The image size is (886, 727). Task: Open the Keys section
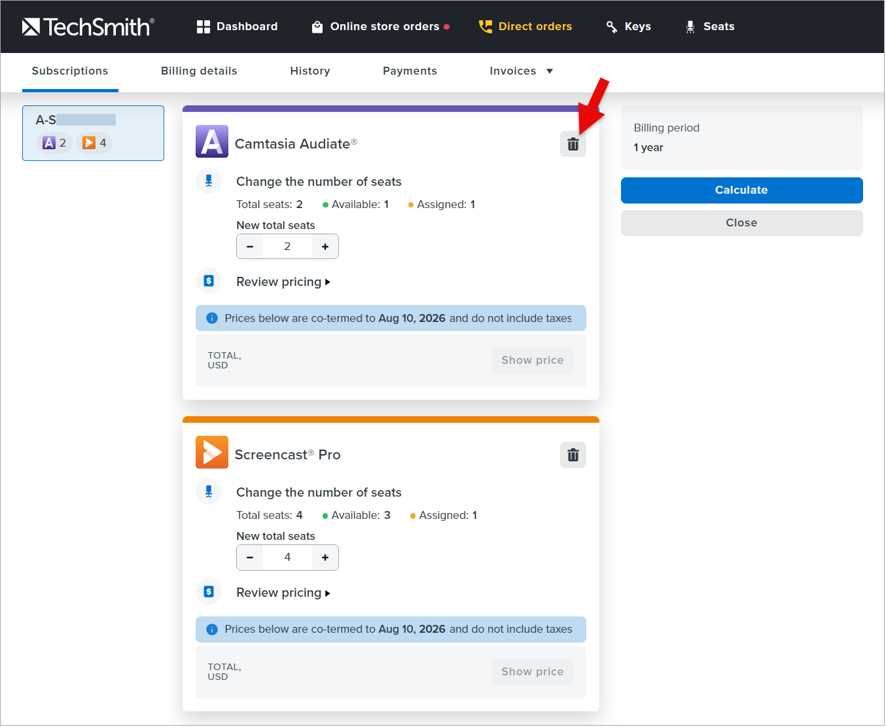628,27
